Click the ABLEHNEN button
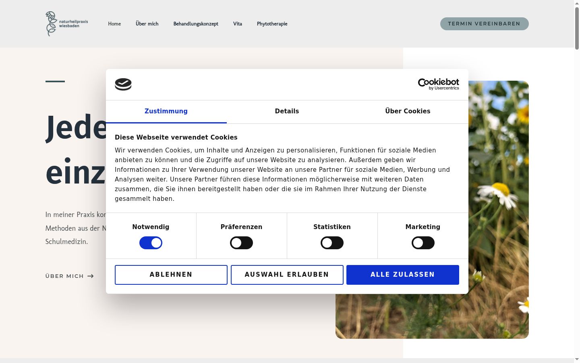 pyautogui.click(x=171, y=275)
